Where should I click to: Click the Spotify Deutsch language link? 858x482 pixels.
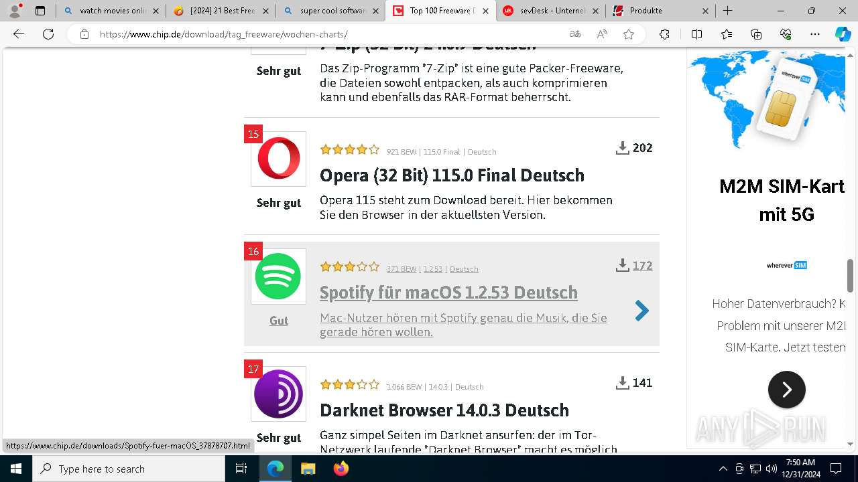[464, 269]
